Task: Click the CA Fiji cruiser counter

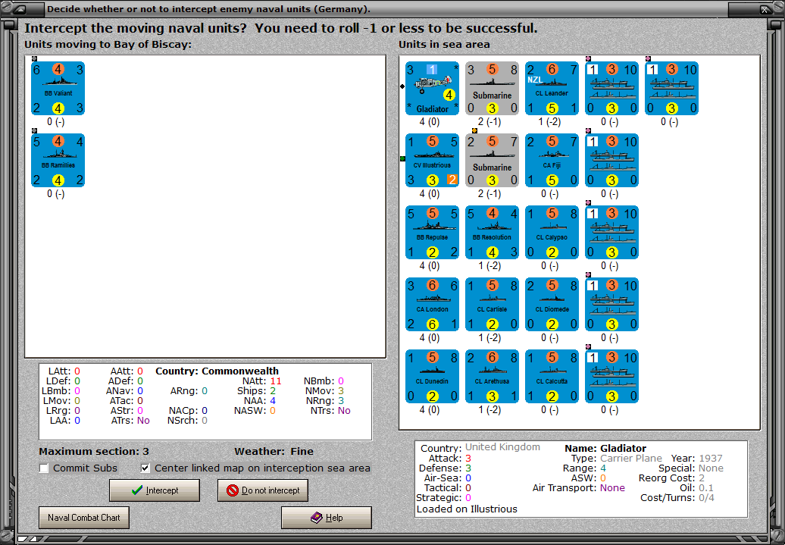Action: [552, 161]
